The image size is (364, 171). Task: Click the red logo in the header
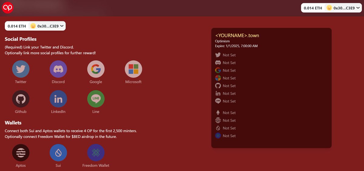[8, 8]
